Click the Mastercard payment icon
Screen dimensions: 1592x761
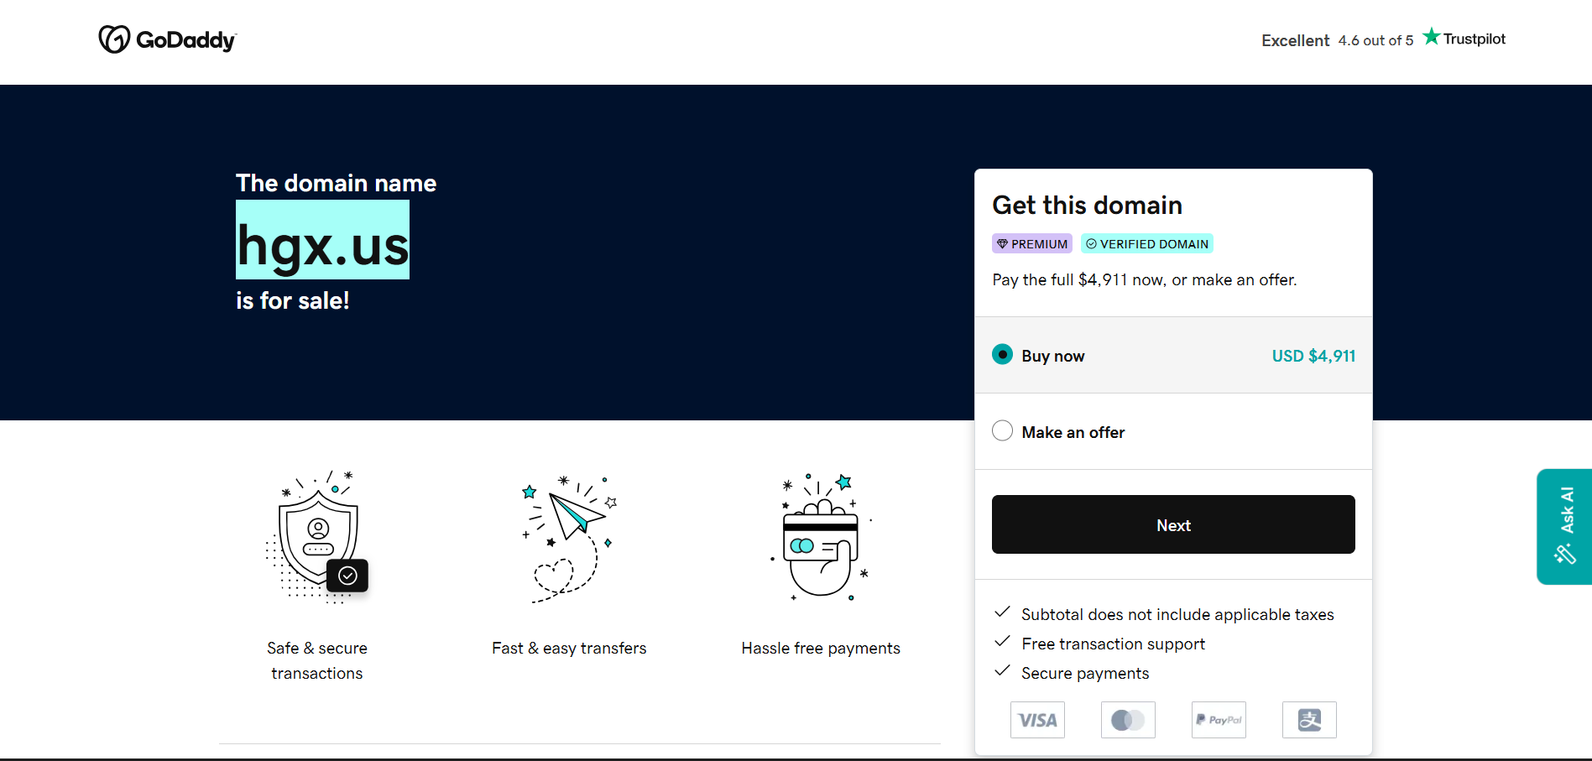click(x=1128, y=720)
